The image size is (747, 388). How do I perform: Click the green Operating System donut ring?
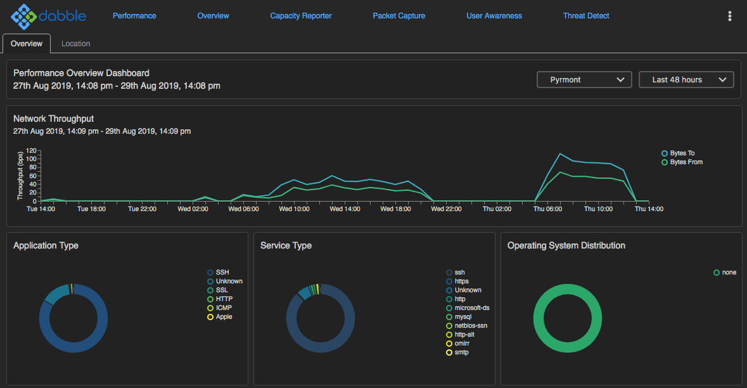click(x=537, y=317)
